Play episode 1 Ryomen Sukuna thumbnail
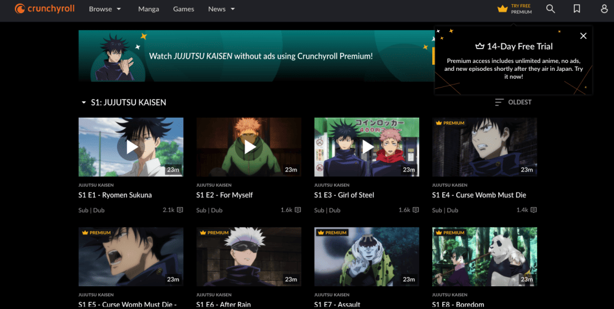This screenshot has width=614, height=309. [131, 147]
